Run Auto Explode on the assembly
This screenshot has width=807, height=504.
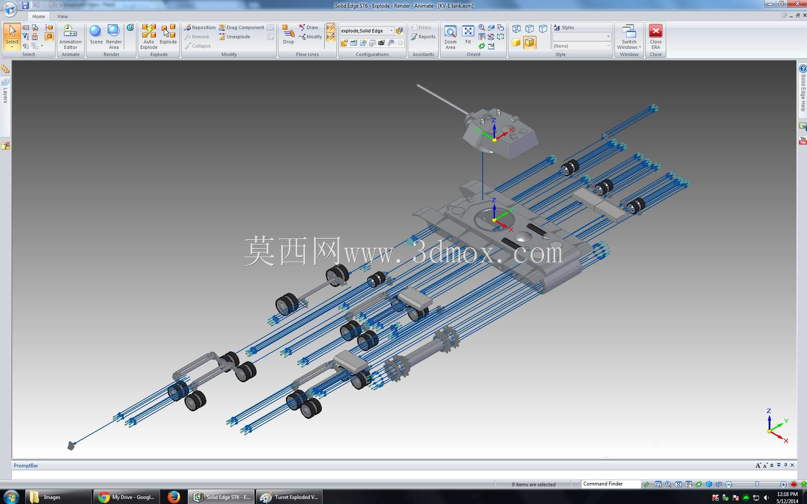149,37
